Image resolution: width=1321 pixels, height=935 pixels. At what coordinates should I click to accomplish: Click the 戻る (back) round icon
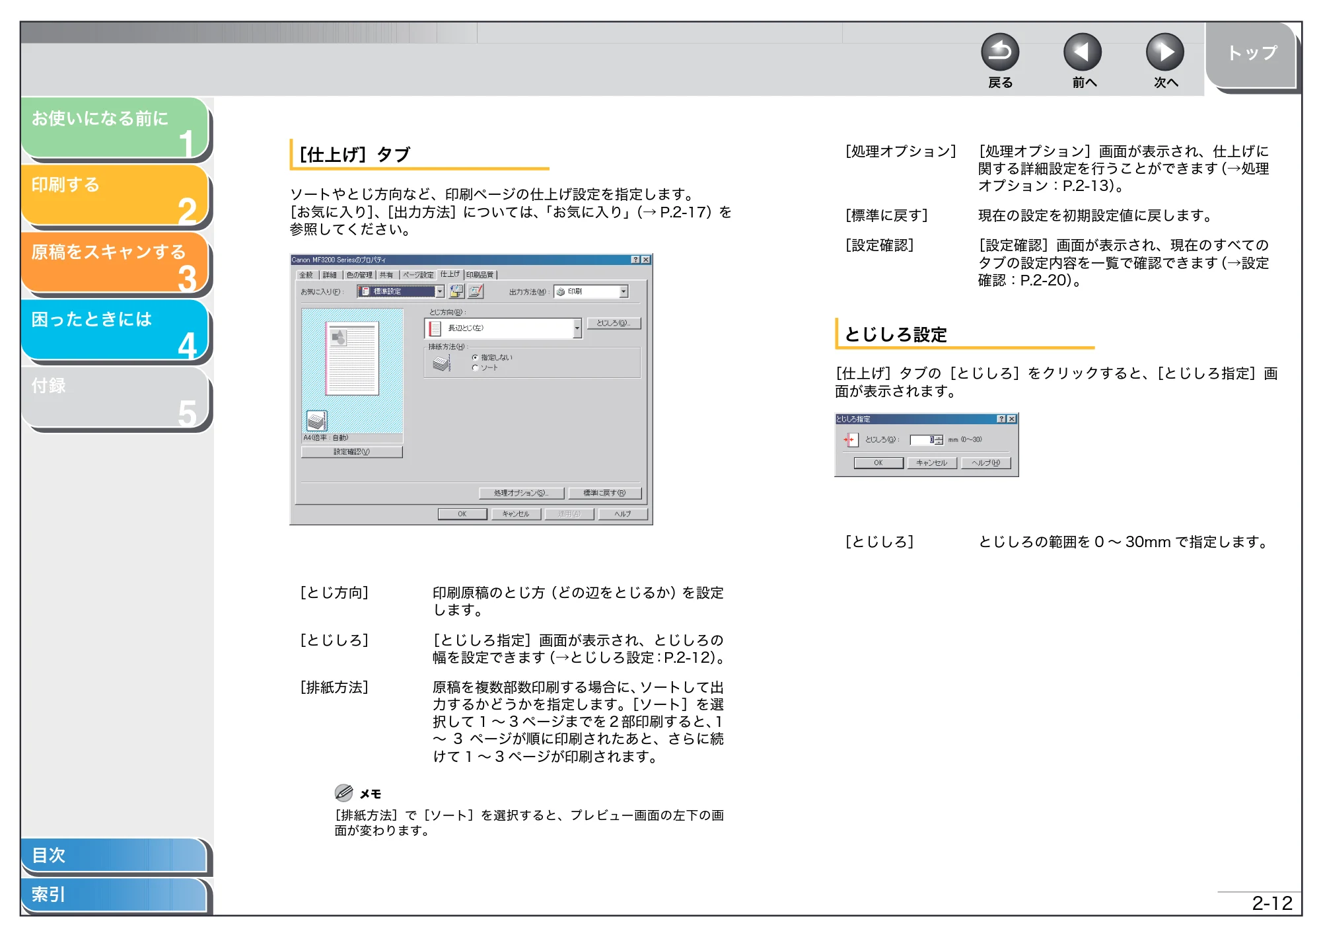(1000, 52)
